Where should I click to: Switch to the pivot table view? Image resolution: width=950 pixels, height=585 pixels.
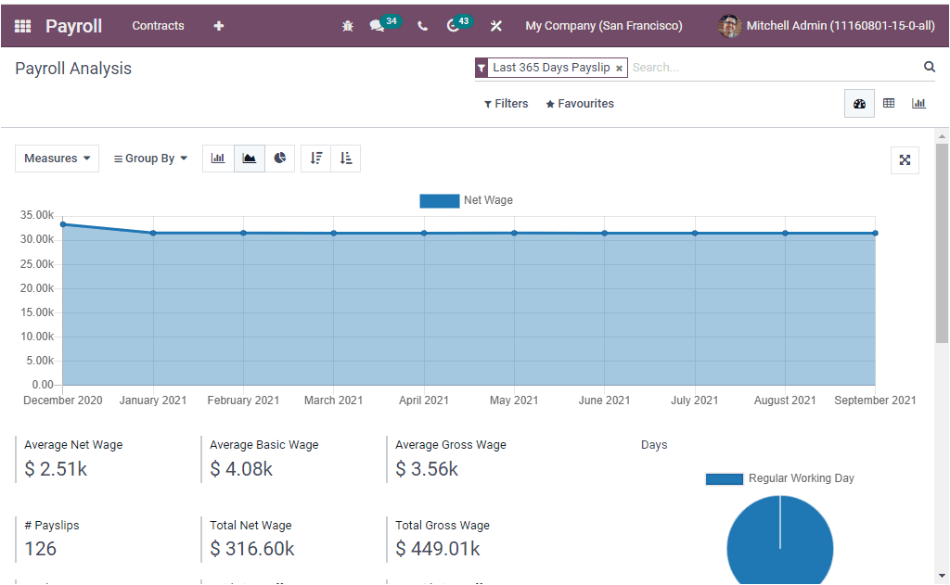[889, 103]
